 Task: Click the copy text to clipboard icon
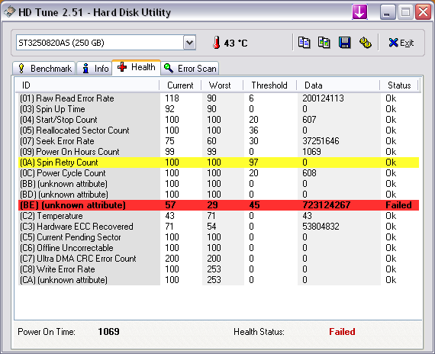304,43
